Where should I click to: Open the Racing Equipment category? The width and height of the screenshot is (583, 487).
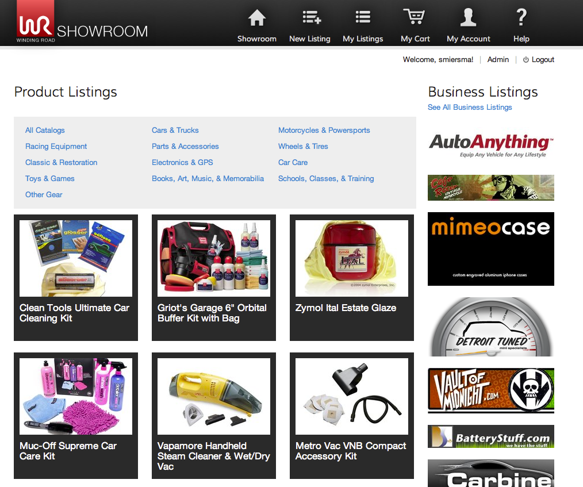pos(56,147)
